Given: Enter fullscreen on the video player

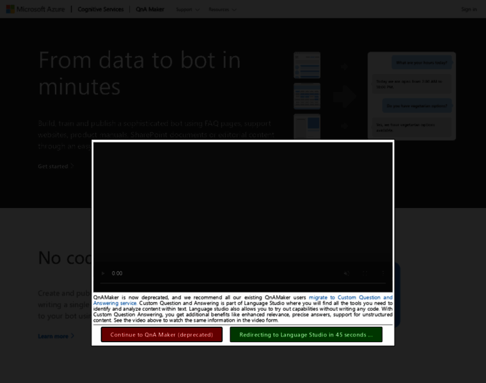Looking at the screenshot, I should point(364,273).
